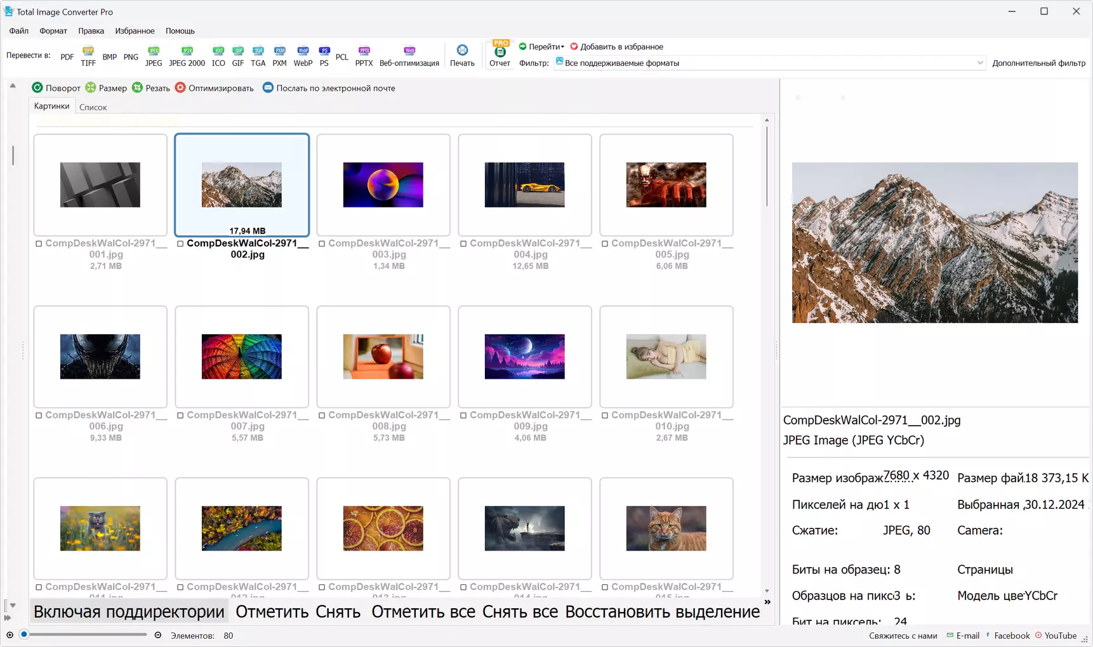Image resolution: width=1093 pixels, height=647 pixels.
Task: Select ICO output format
Action: [218, 56]
